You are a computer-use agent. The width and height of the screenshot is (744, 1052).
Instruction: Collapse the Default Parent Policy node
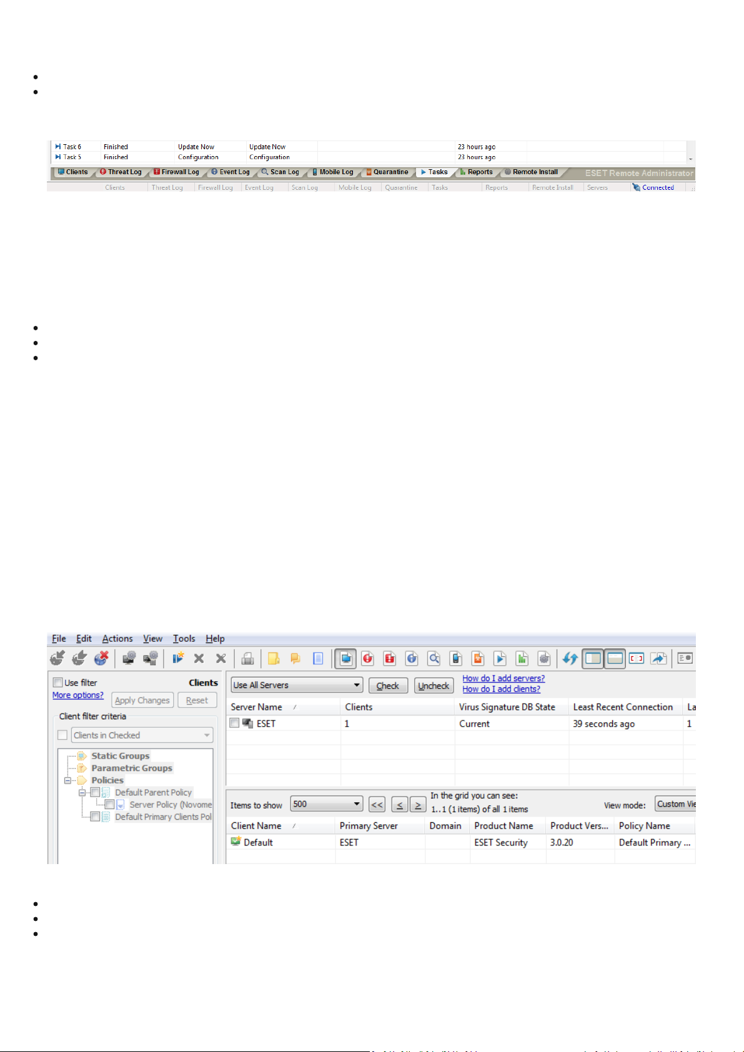tap(81, 792)
